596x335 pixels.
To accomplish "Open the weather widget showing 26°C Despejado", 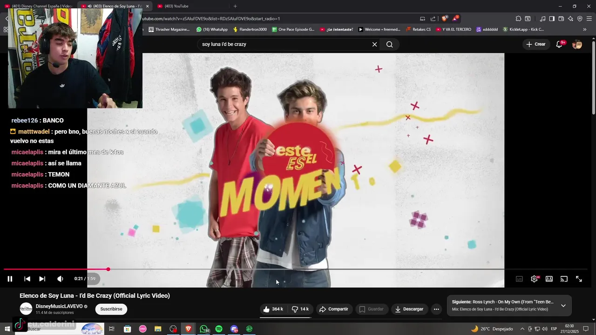I will point(492,329).
